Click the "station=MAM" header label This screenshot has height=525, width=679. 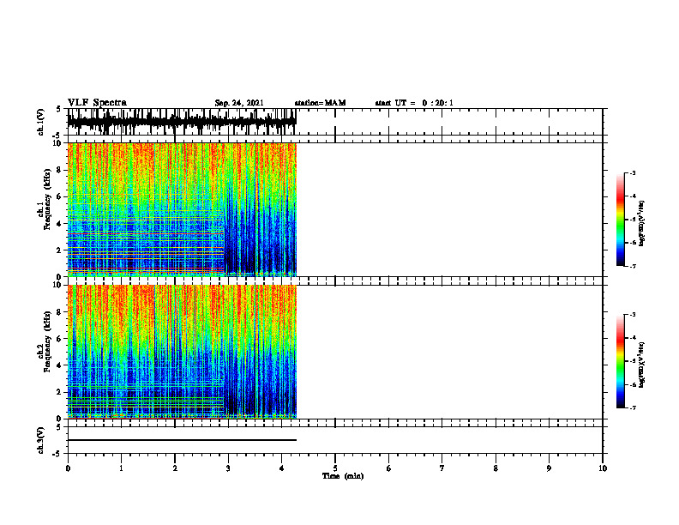click(x=320, y=103)
